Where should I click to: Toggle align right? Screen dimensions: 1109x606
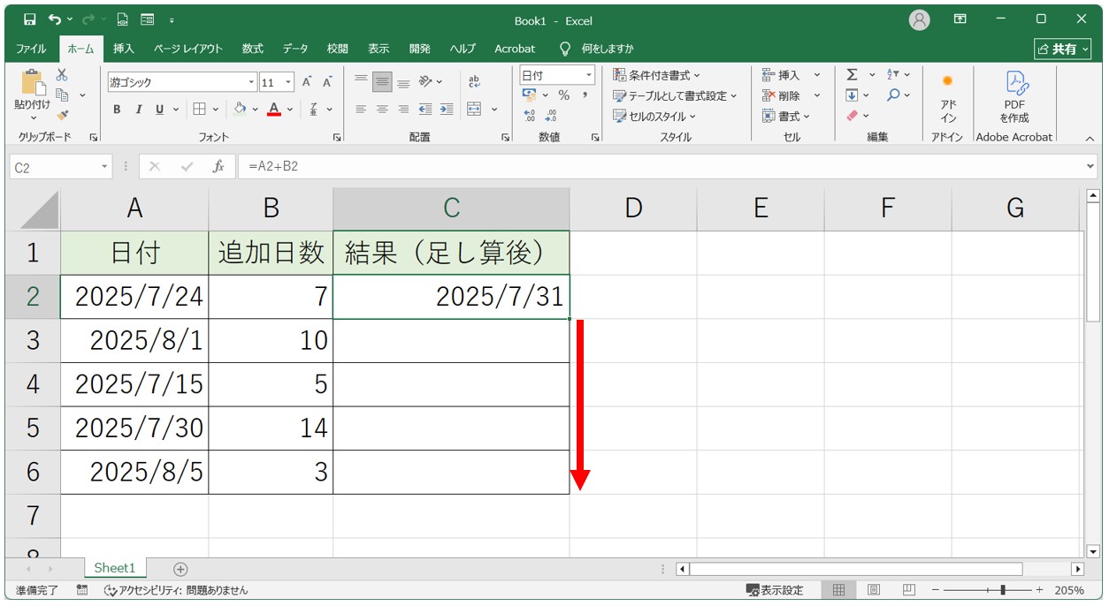pos(403,110)
